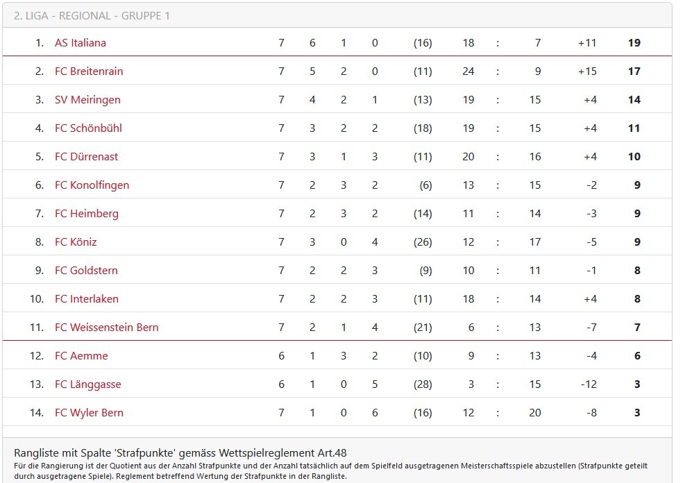Open FC Heimberg team details
The height and width of the screenshot is (483, 685).
(87, 214)
